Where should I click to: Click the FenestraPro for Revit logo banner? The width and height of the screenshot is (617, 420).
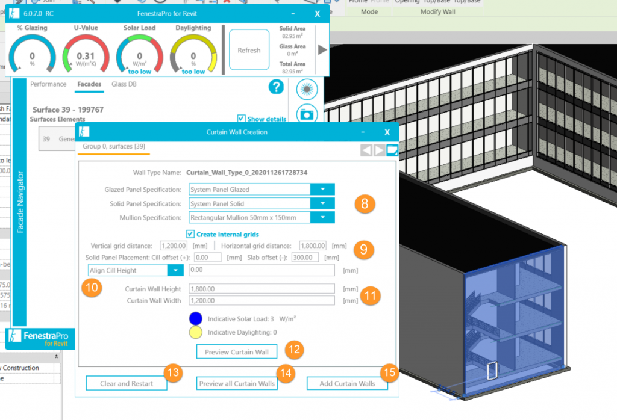click(x=40, y=338)
